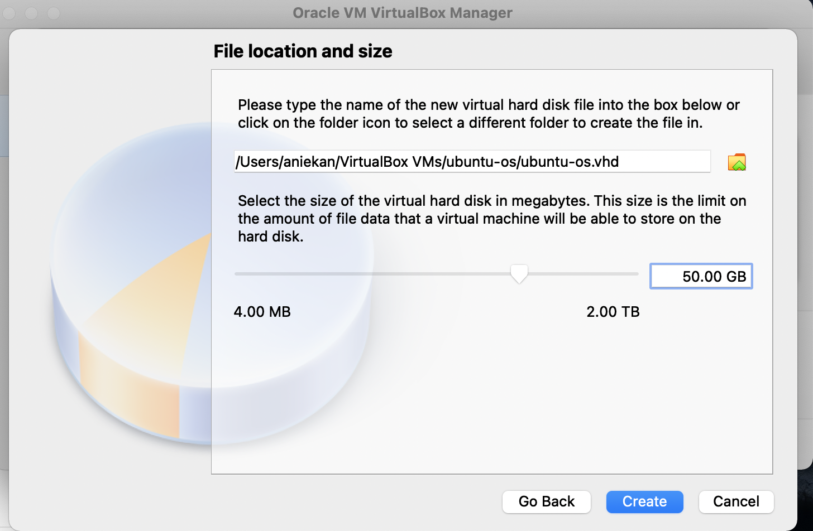Click the Create button
Image resolution: width=813 pixels, height=531 pixels.
coord(645,501)
